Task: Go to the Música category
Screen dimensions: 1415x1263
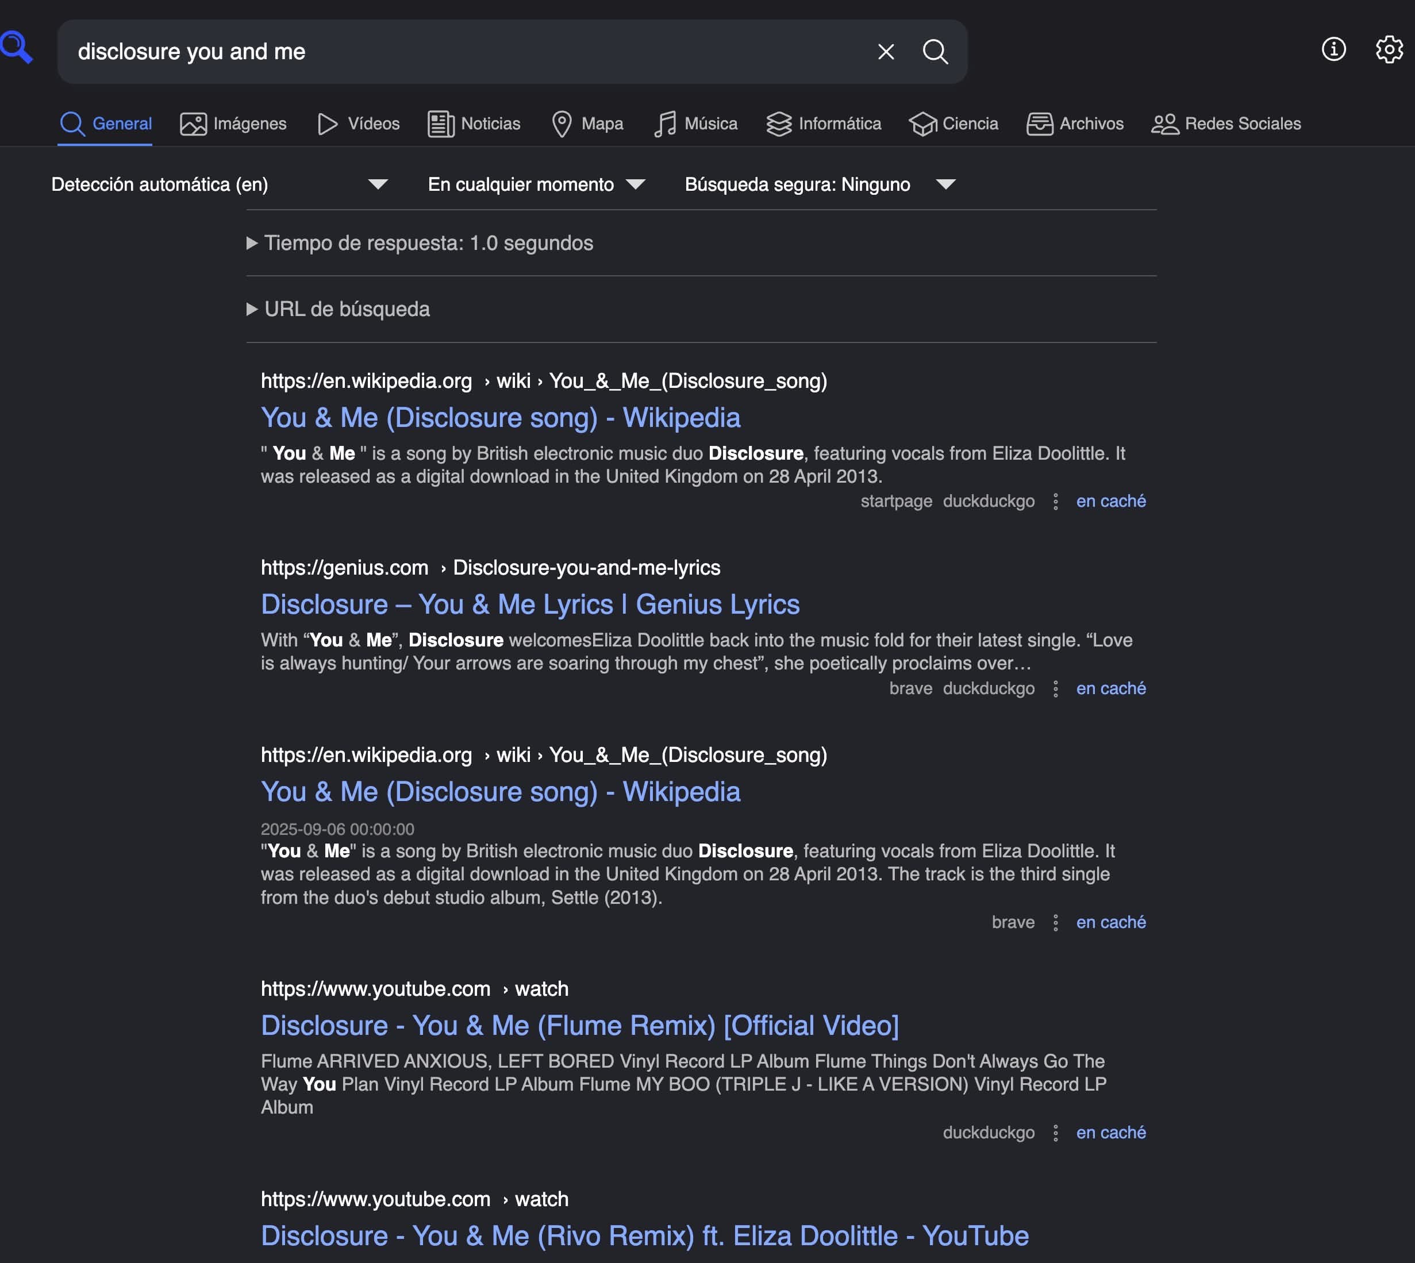Action: (695, 124)
